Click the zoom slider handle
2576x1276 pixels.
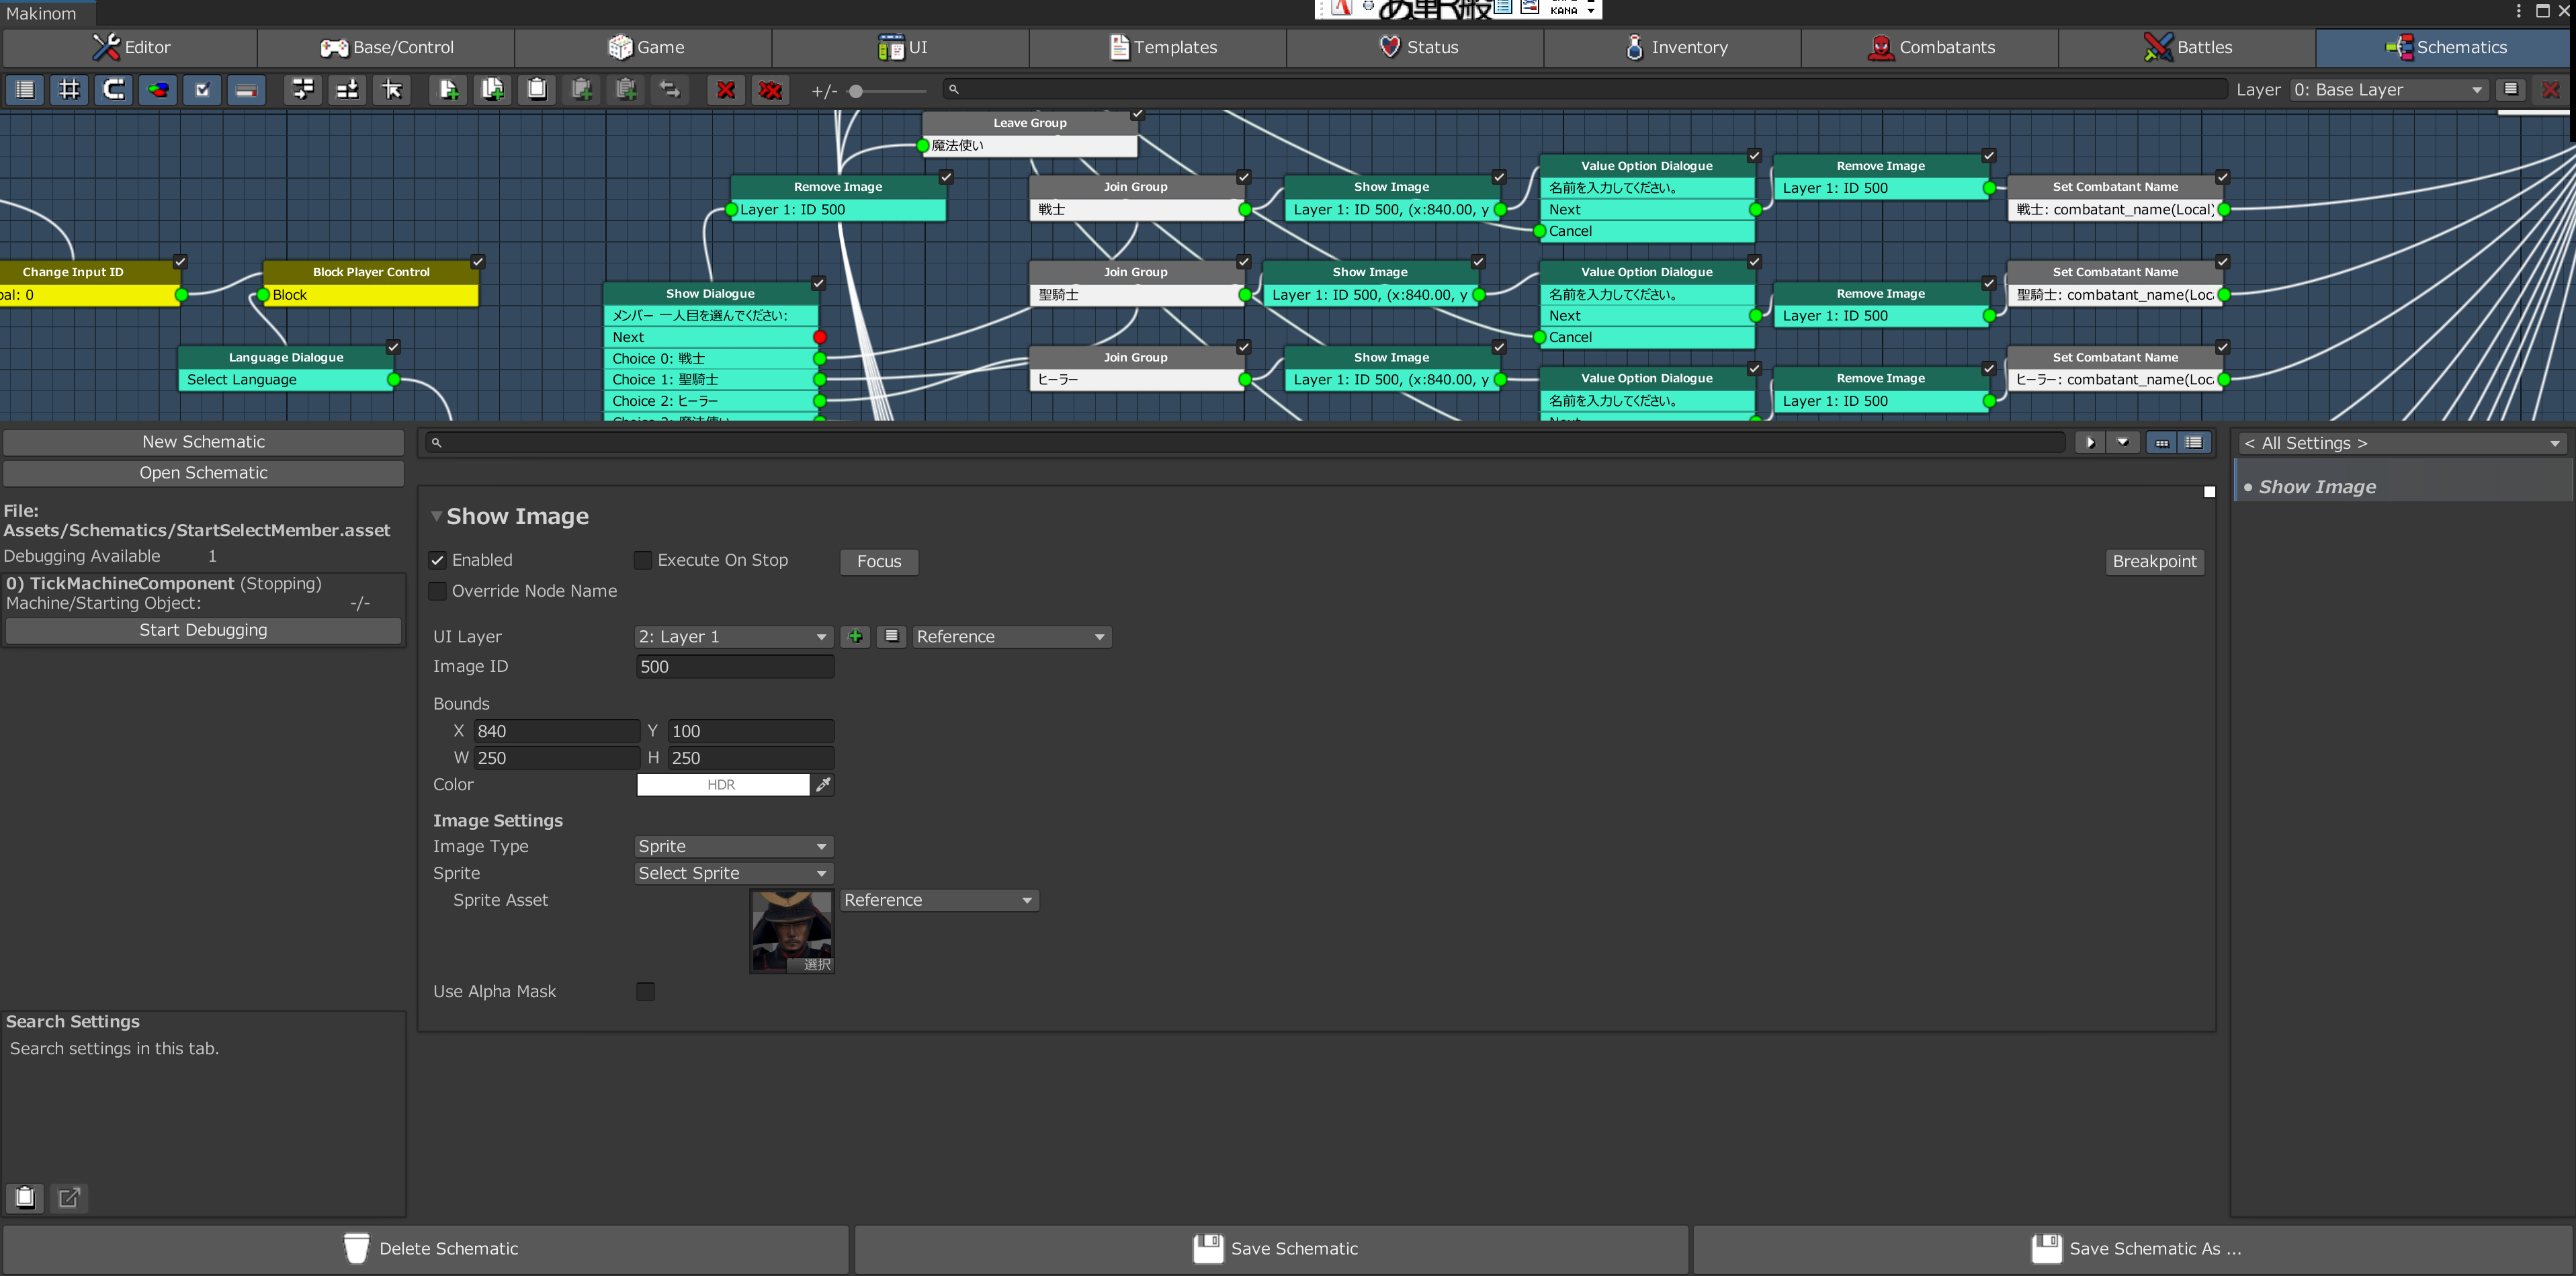856,91
